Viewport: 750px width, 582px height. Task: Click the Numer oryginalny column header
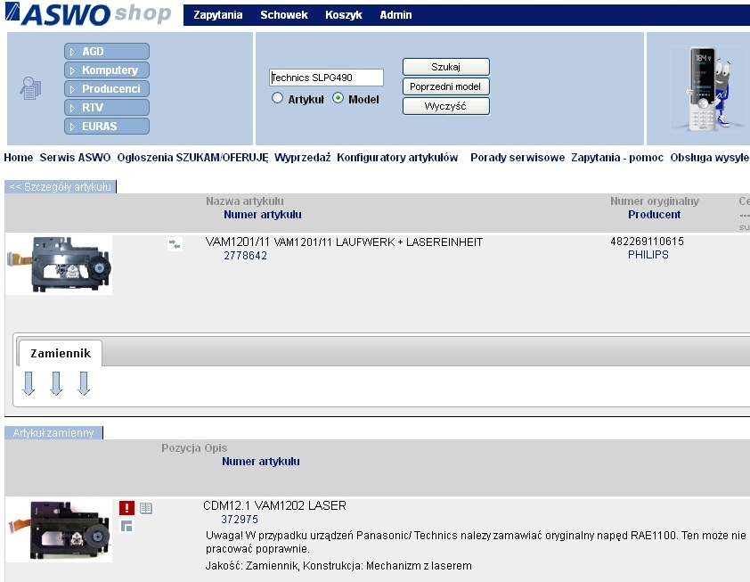pos(655,201)
